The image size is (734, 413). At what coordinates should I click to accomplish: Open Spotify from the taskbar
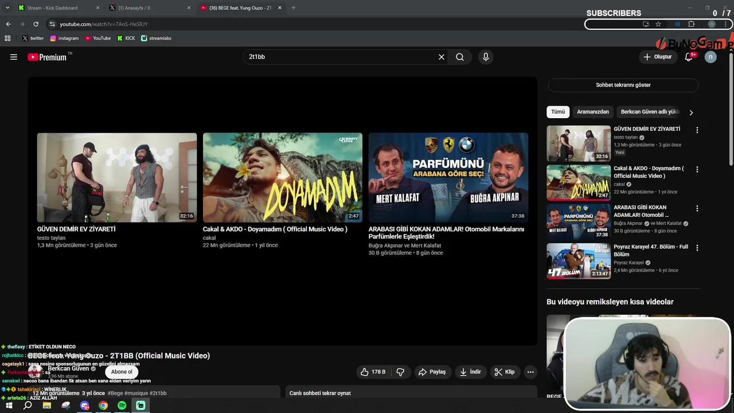point(122,406)
